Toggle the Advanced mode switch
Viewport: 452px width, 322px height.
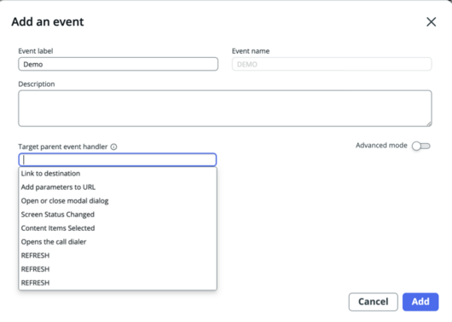(420, 146)
